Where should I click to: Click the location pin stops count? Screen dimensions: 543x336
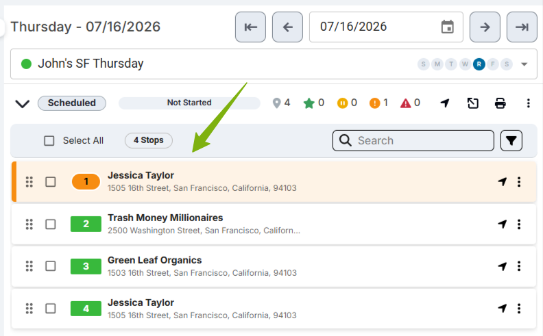pyautogui.click(x=281, y=103)
